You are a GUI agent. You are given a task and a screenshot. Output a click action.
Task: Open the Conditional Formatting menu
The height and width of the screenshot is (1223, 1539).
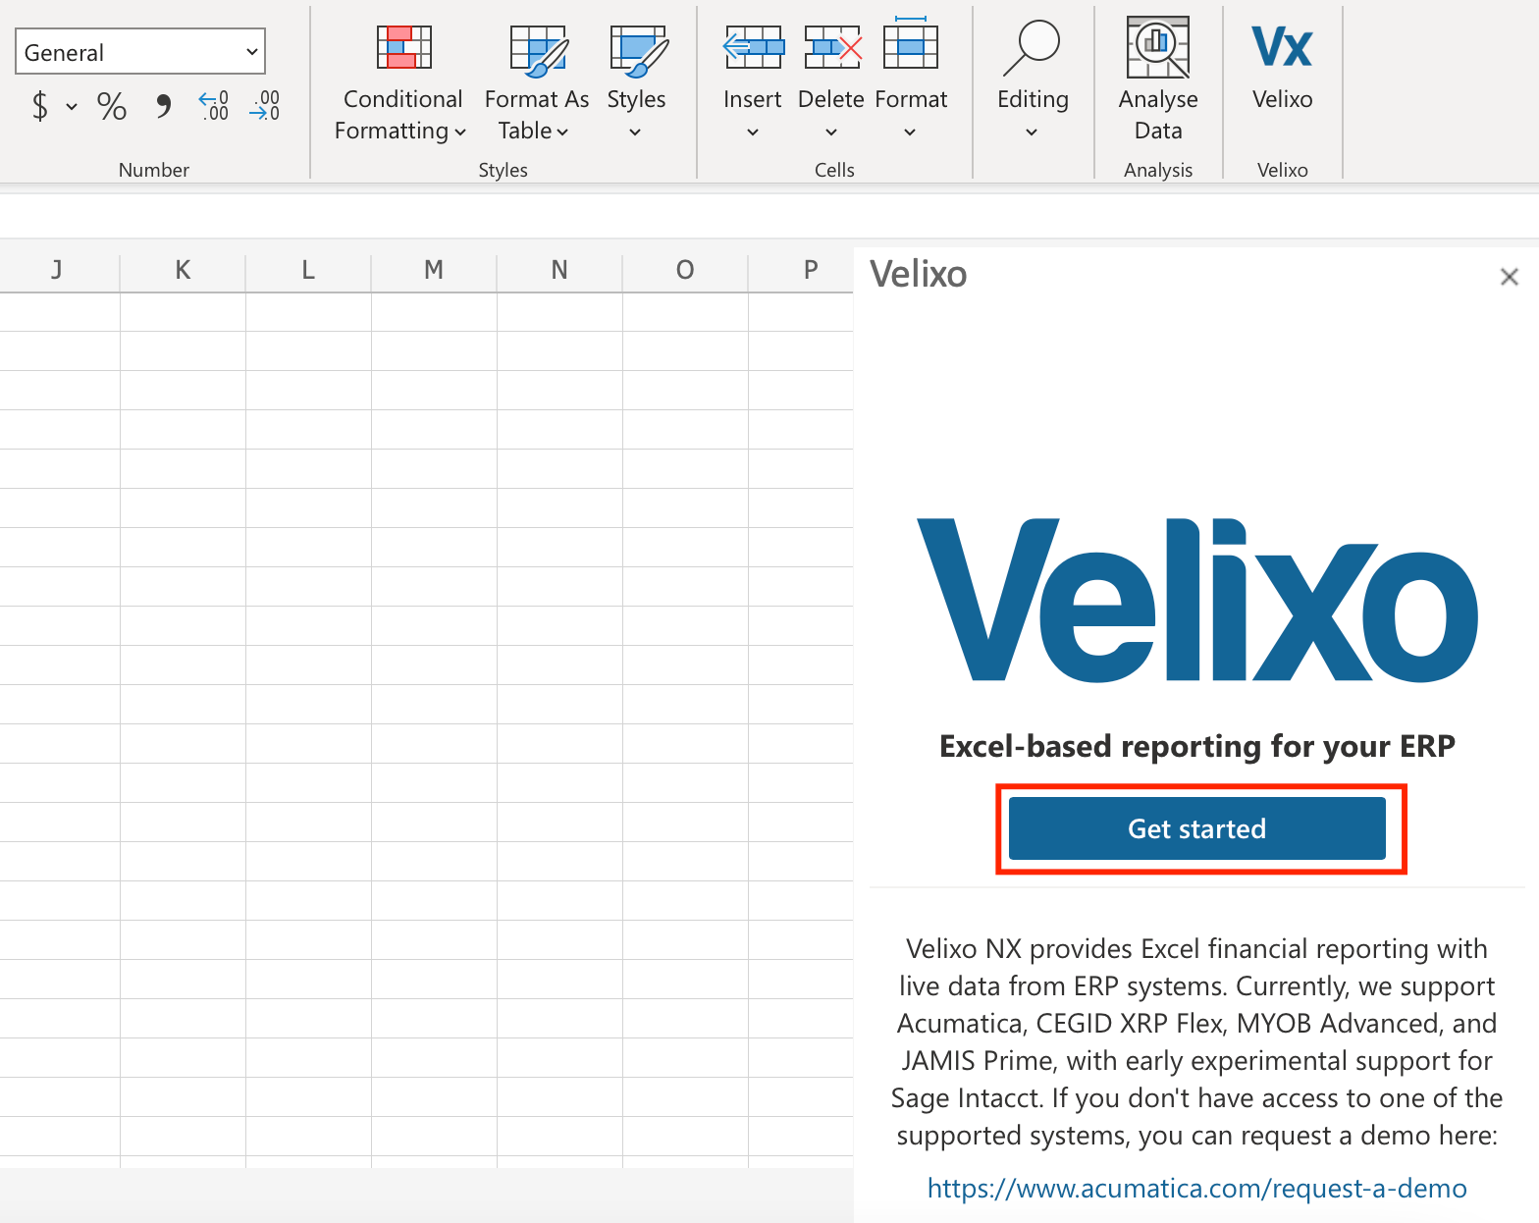click(x=401, y=83)
